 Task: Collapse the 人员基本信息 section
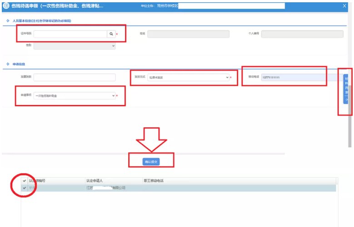8,21
